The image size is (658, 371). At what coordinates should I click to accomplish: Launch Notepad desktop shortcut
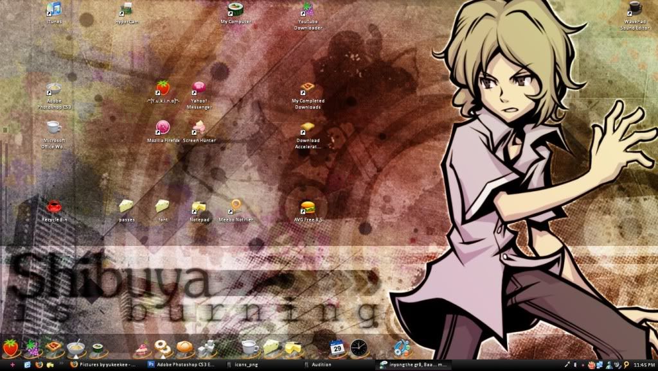coord(199,211)
